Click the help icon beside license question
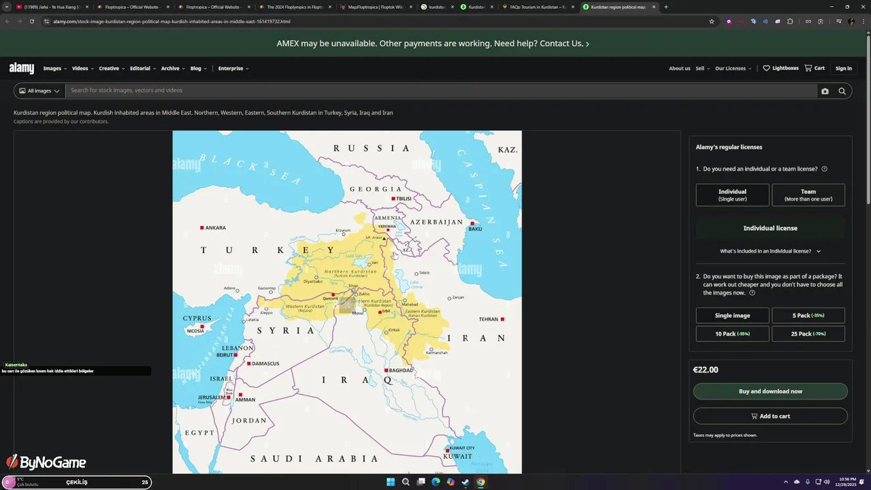 tap(824, 169)
